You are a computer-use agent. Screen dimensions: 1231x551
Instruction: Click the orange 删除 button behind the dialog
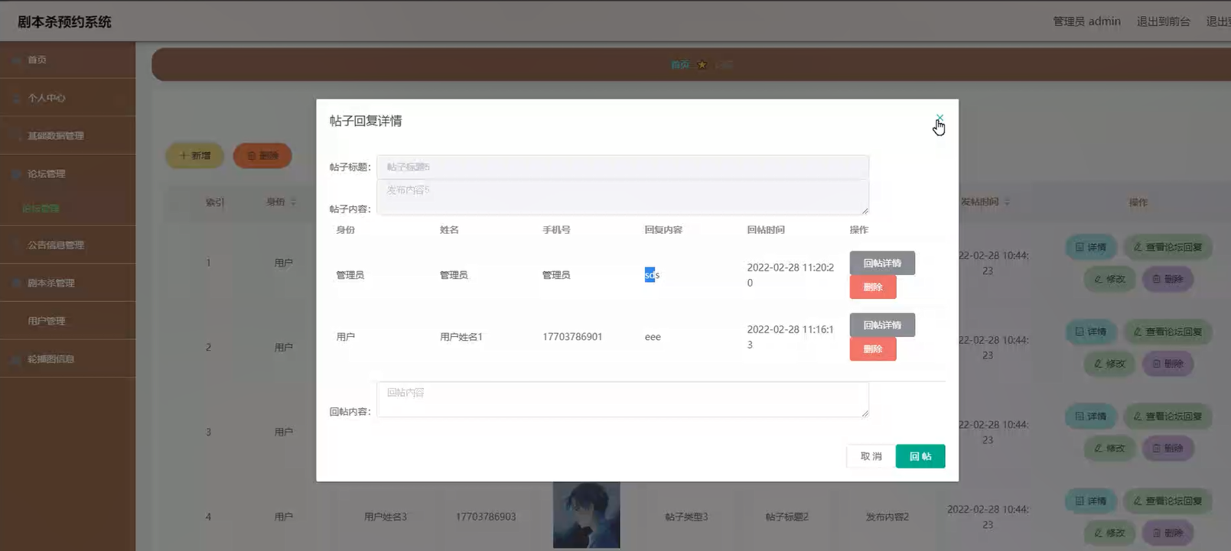(x=262, y=156)
